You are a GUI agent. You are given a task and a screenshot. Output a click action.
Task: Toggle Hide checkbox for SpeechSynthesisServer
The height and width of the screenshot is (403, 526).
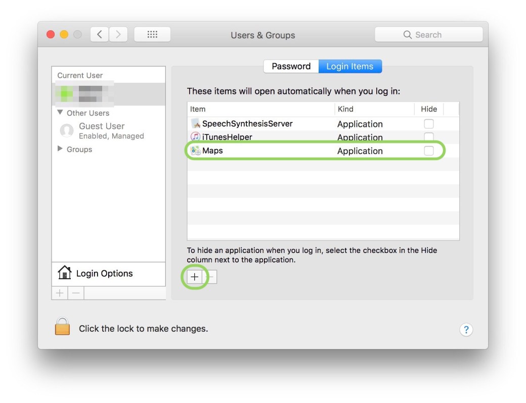428,124
